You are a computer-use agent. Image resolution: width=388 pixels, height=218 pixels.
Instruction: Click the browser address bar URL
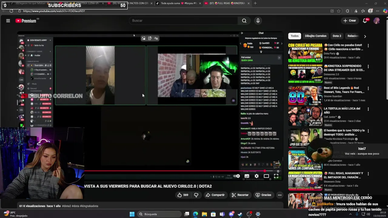pos(54,11)
